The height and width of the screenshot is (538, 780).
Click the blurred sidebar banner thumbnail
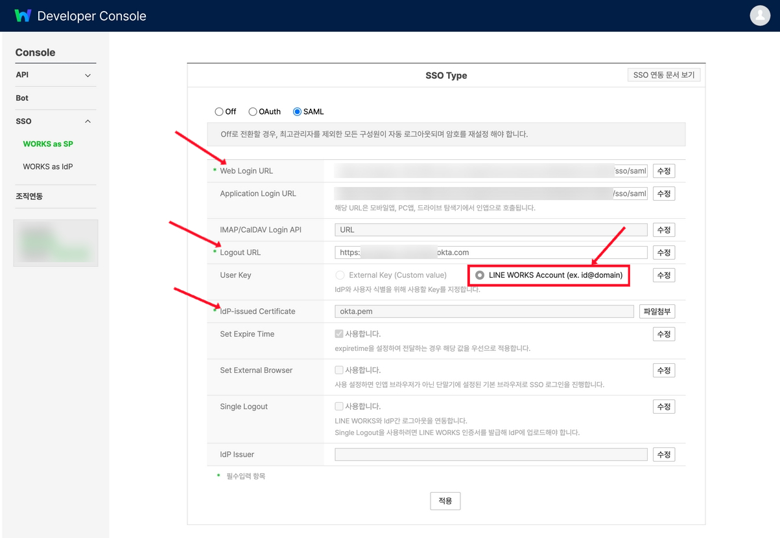pos(56,243)
